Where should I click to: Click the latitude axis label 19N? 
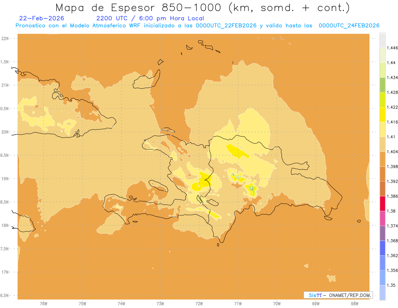5,178
